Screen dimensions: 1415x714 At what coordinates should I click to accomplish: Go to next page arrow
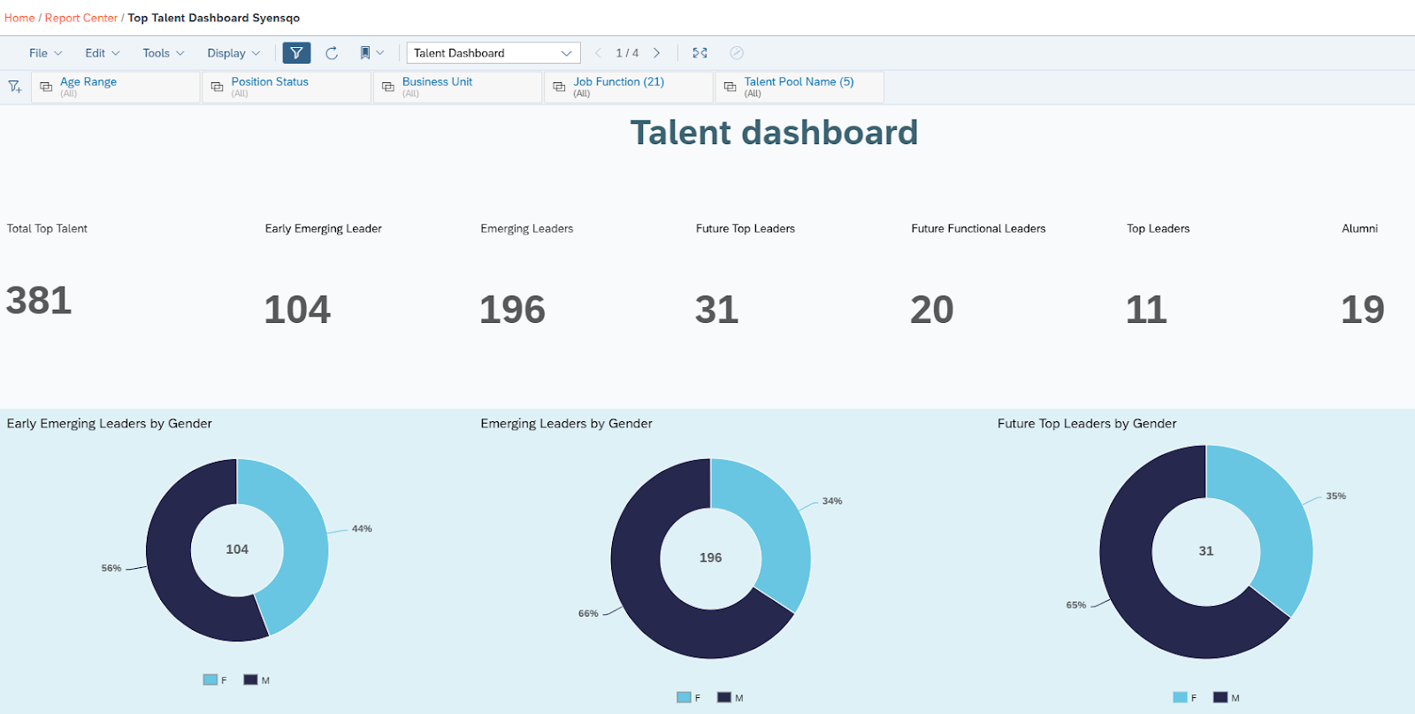tap(656, 53)
